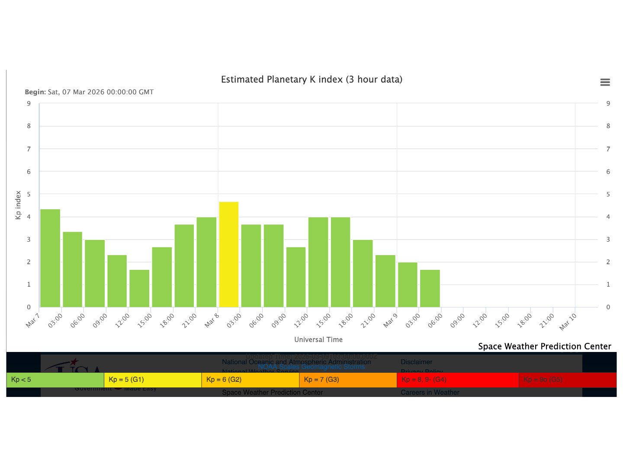Click the Kp = 9o (G5) dark red legend
Viewport: 623px width, 467px height.
[567, 380]
